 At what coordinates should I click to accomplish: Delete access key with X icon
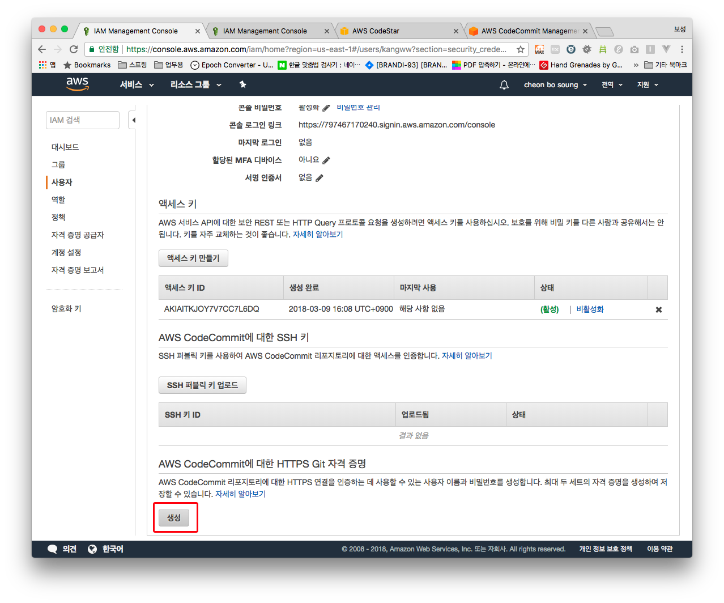pyautogui.click(x=658, y=309)
